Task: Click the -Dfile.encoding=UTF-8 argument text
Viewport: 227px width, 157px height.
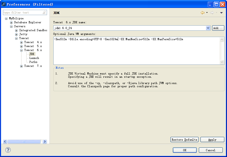Action: click(x=85, y=39)
